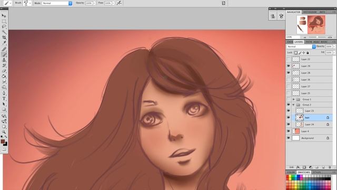
Task: Select the Clone Stamp tool
Action: tap(4, 60)
